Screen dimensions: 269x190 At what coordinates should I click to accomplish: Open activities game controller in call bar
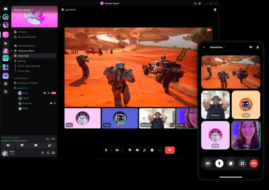(x=137, y=150)
